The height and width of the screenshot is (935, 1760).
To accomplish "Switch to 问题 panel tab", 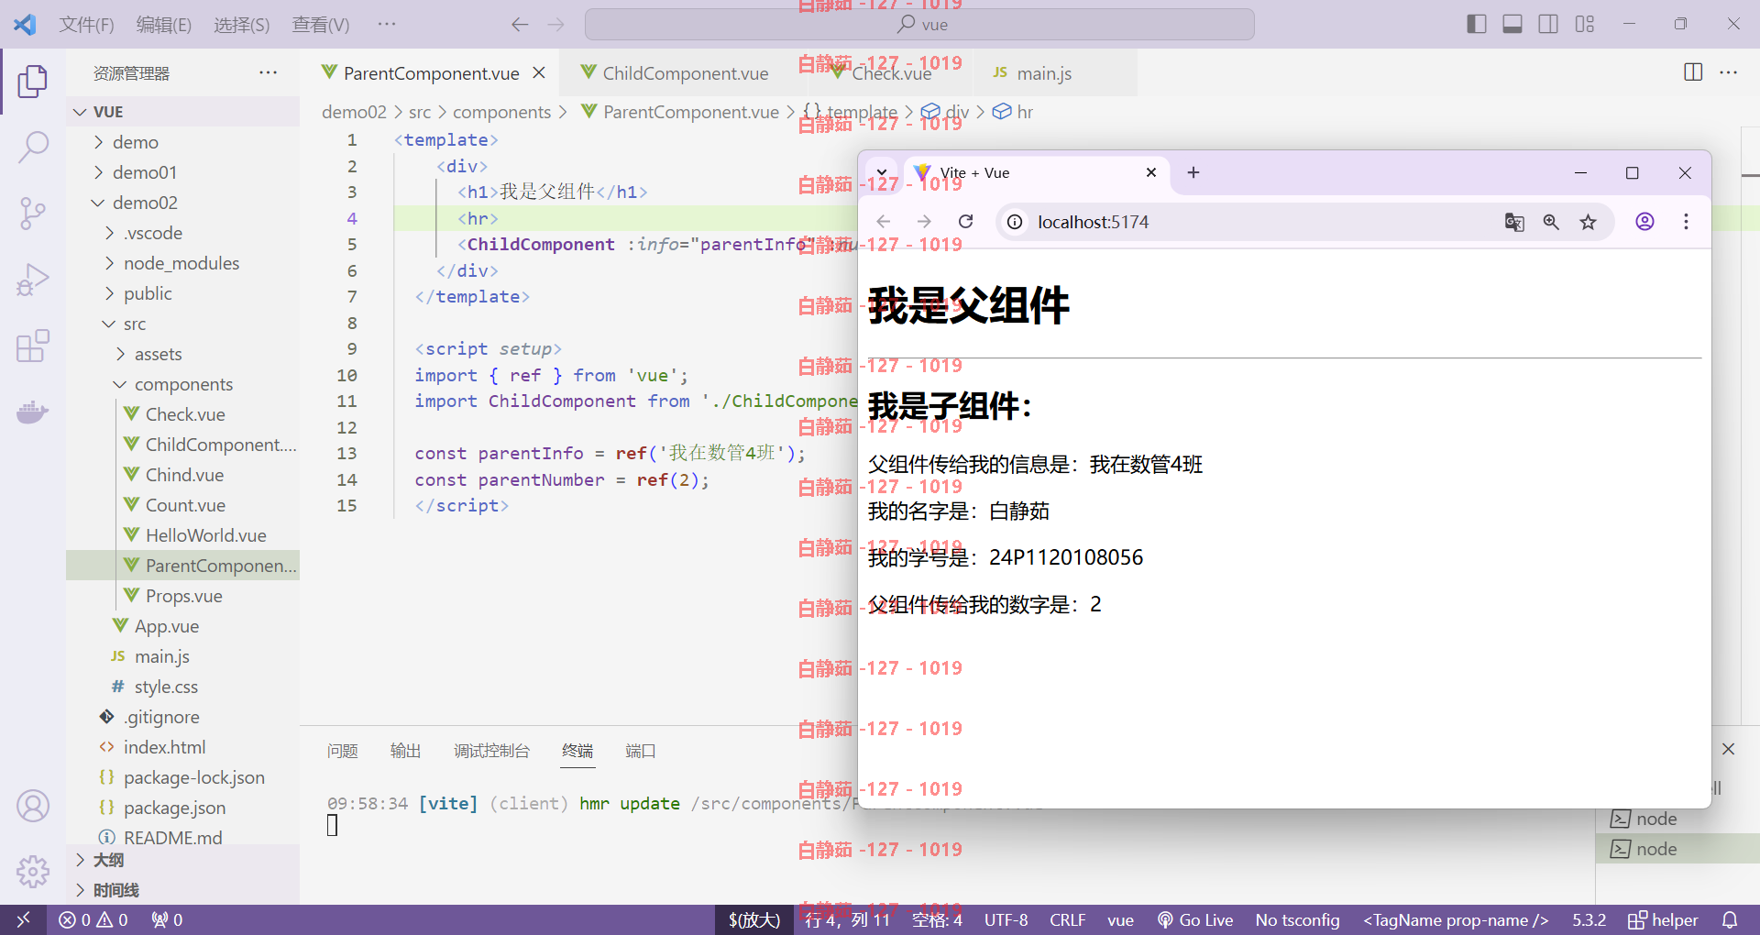I will (x=342, y=751).
